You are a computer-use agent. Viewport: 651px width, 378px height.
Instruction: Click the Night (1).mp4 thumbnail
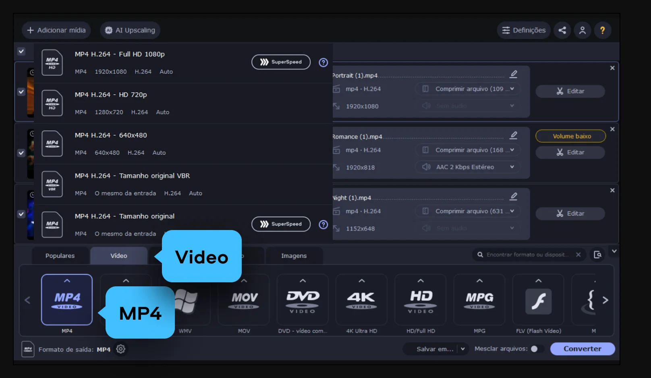(x=30, y=215)
